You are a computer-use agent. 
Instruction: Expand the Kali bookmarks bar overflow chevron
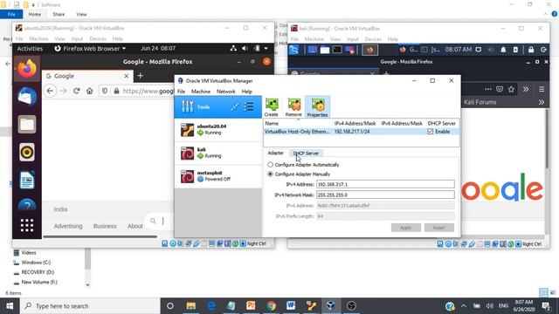(x=542, y=102)
